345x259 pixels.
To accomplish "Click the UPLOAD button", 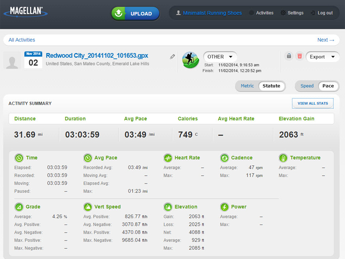I will (135, 14).
